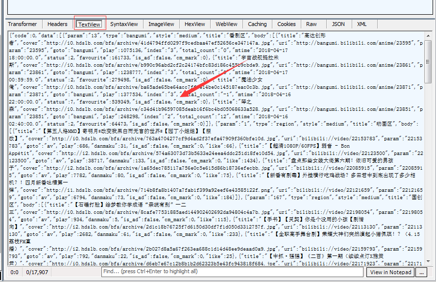Screen dimensions: 436x282
Task: Open the Cookies tab
Action: [x=287, y=24]
